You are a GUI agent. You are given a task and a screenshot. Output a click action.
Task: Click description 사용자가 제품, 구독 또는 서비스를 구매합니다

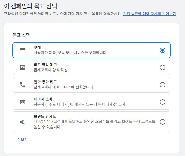point(70,52)
